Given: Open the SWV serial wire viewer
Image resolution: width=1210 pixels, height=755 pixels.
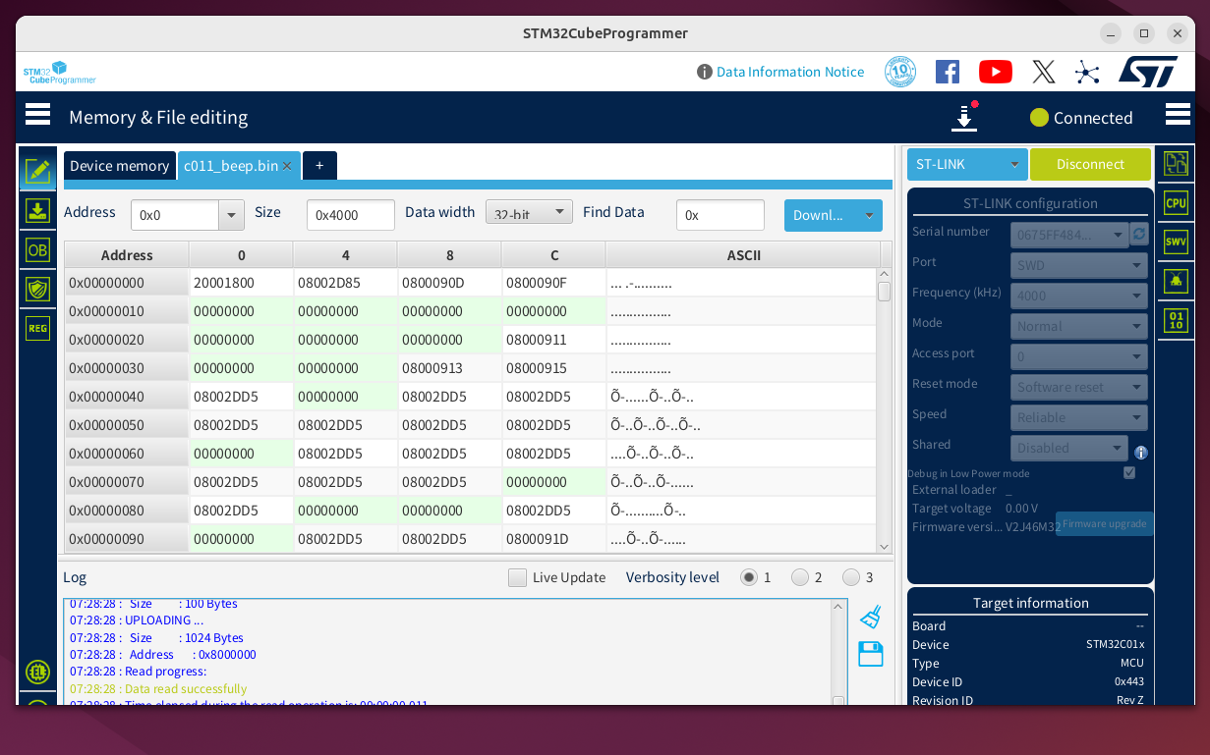Looking at the screenshot, I should 1176,242.
